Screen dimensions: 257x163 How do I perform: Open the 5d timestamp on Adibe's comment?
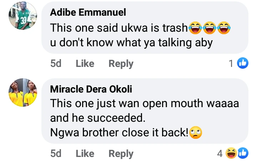56,64
